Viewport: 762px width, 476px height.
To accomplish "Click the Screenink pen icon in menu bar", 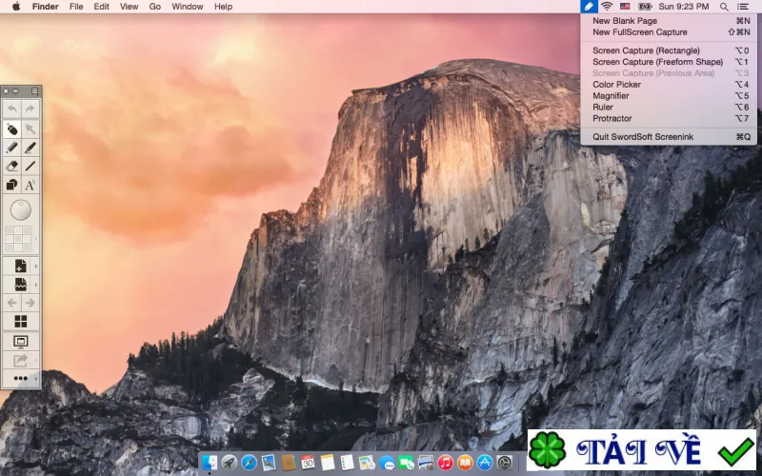I will tap(589, 7).
